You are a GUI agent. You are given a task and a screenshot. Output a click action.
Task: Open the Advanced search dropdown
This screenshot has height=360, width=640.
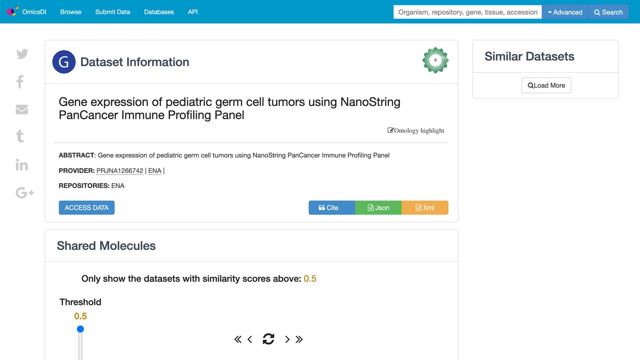tap(565, 12)
